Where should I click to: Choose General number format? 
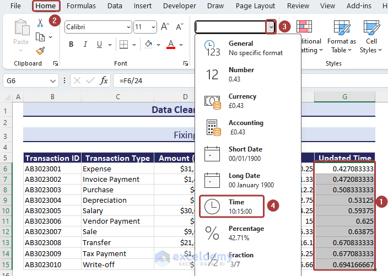(248, 48)
